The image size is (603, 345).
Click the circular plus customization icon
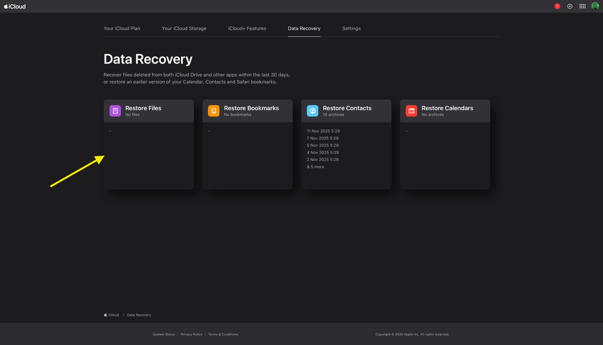(x=570, y=6)
